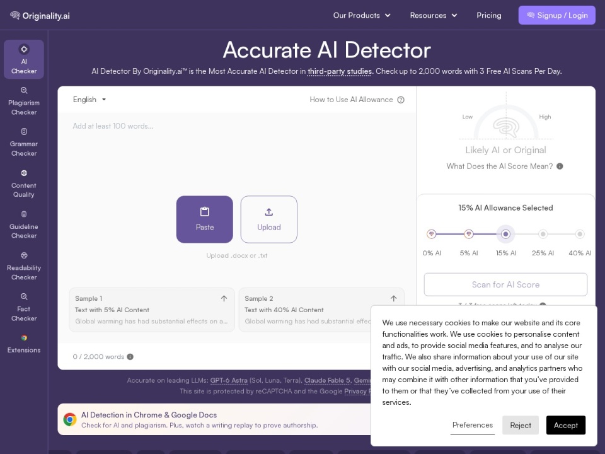The width and height of the screenshot is (605, 454).
Task: Load Sample 1 using its arrow icon
Action: tap(224, 298)
